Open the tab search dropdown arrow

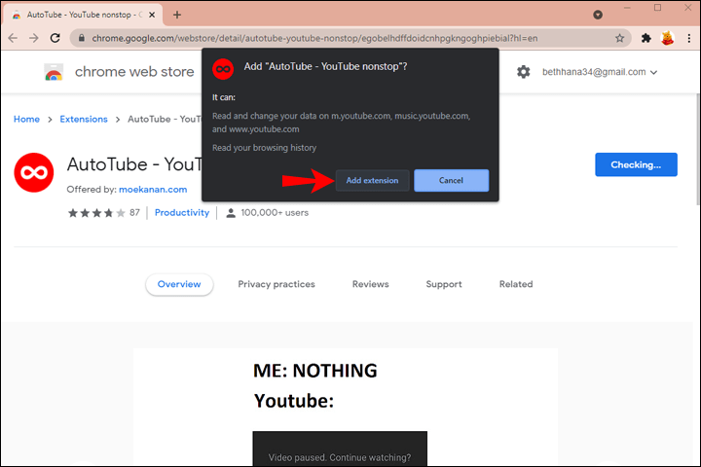[598, 15]
